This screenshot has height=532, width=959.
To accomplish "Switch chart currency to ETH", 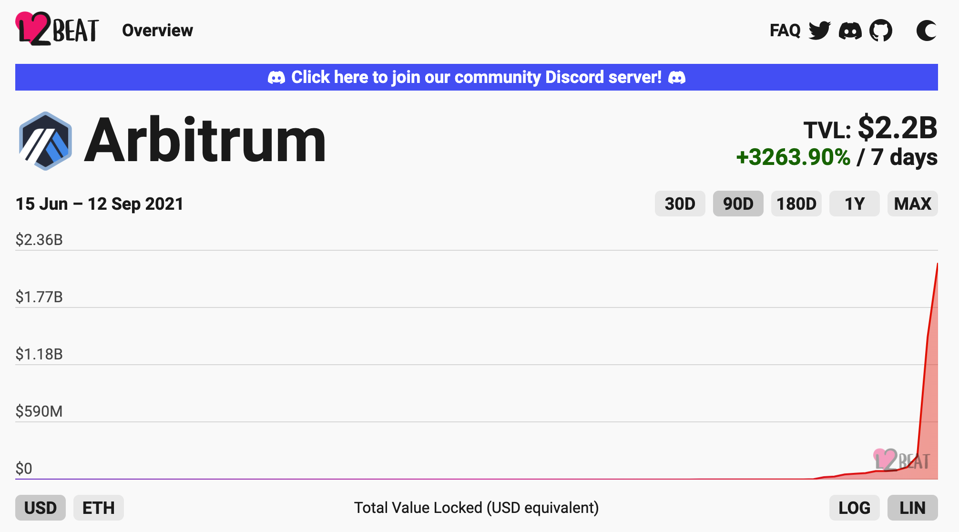I will (x=99, y=508).
